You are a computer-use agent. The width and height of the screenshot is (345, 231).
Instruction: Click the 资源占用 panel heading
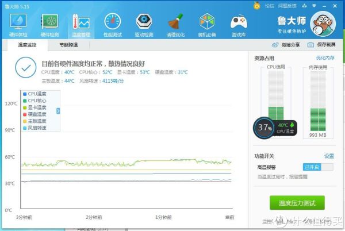click(264, 59)
